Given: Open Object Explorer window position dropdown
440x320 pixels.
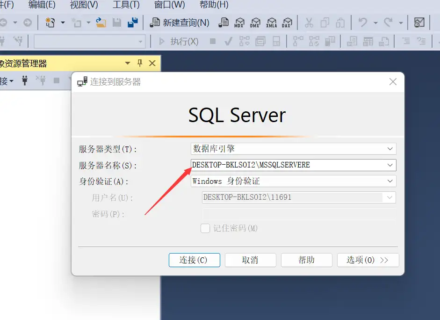Looking at the screenshot, I should click(x=127, y=63).
